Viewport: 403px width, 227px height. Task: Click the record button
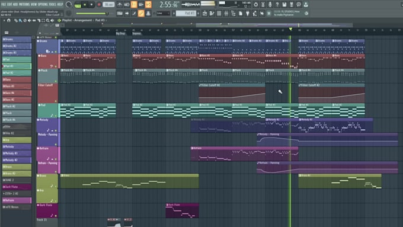click(99, 5)
